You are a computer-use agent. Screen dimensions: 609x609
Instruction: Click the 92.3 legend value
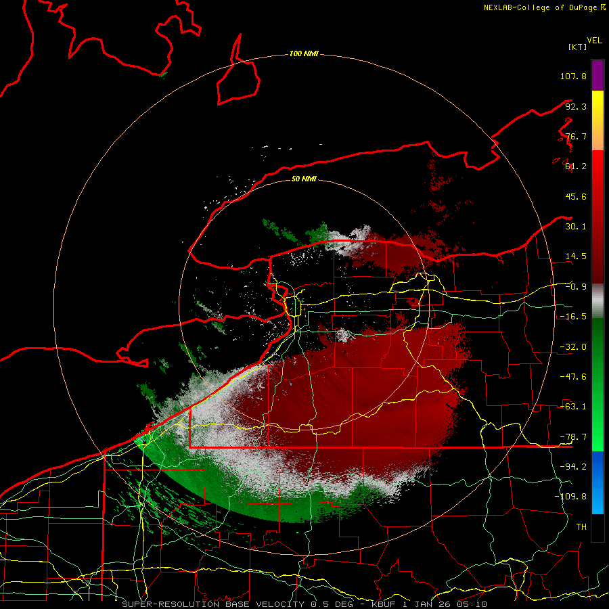[576, 106]
